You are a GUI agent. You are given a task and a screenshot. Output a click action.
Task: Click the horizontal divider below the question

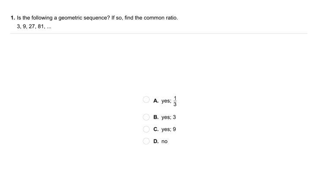point(158,34)
